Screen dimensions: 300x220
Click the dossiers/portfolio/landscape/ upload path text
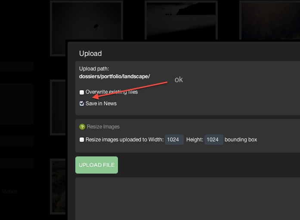point(114,76)
